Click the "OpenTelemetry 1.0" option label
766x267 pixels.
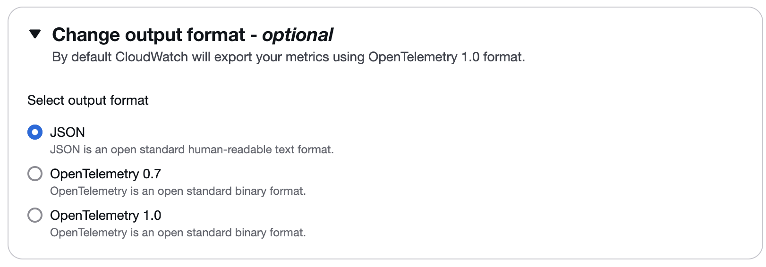[105, 215]
